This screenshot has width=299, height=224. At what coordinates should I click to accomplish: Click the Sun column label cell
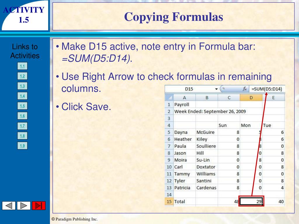tap(229, 125)
